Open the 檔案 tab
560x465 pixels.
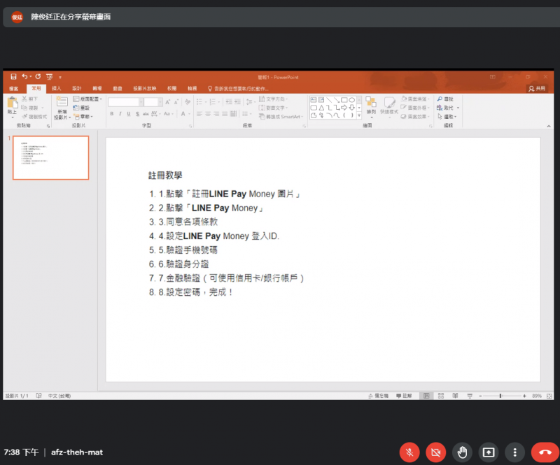point(13,89)
